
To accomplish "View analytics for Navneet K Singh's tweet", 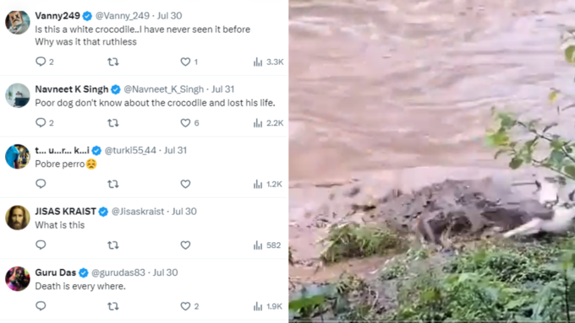I will [268, 123].
